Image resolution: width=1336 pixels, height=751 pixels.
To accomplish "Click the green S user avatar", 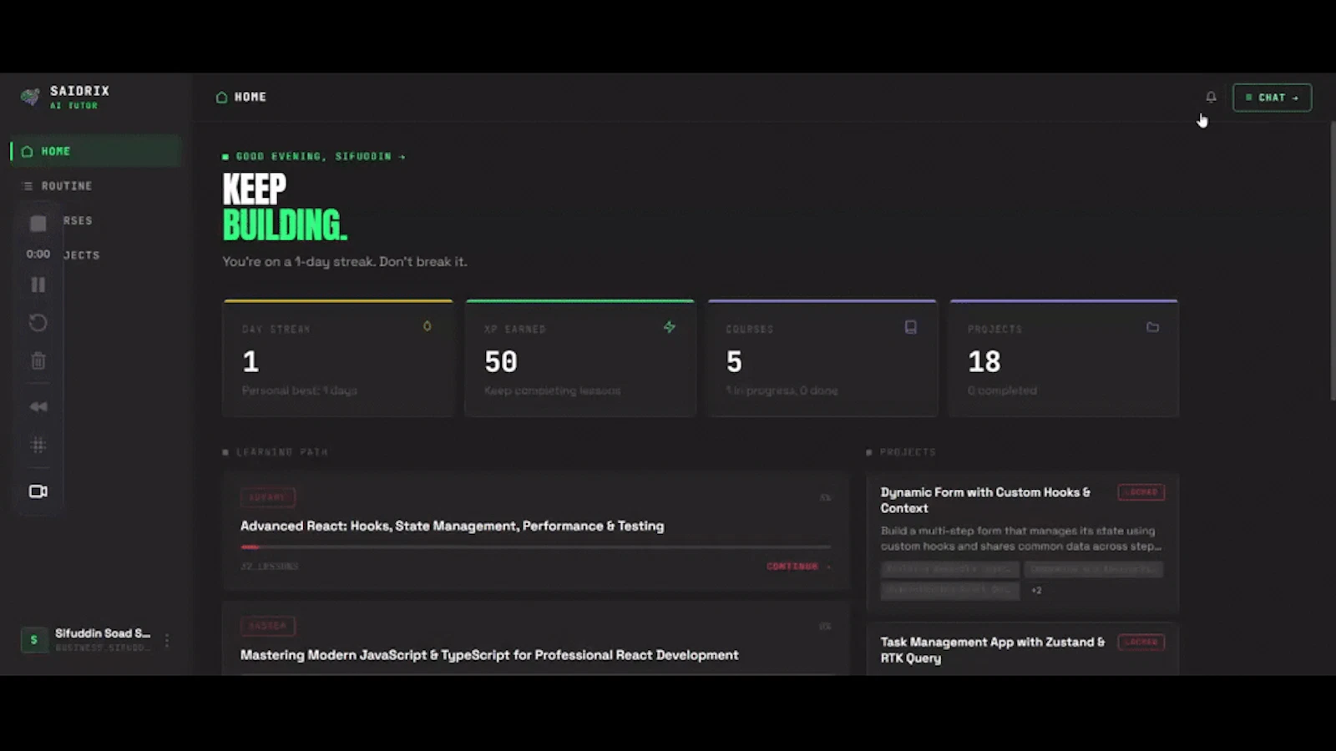I will point(34,640).
